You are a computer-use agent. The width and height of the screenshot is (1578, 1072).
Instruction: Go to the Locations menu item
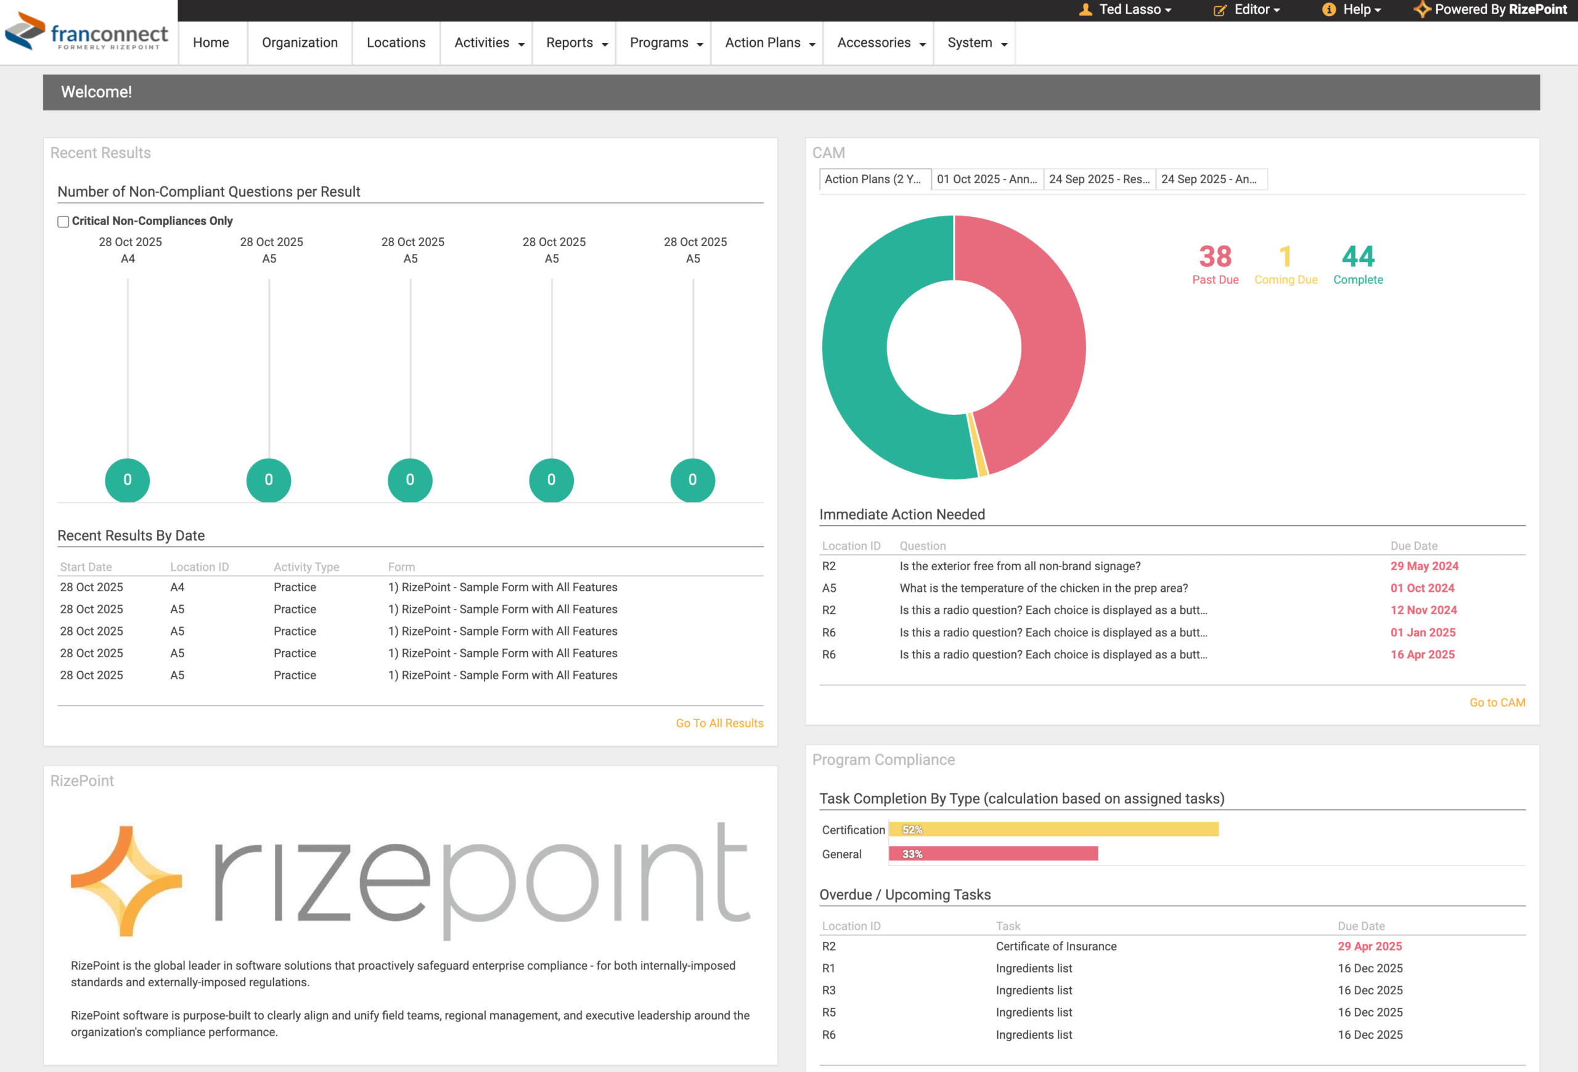[x=396, y=43]
